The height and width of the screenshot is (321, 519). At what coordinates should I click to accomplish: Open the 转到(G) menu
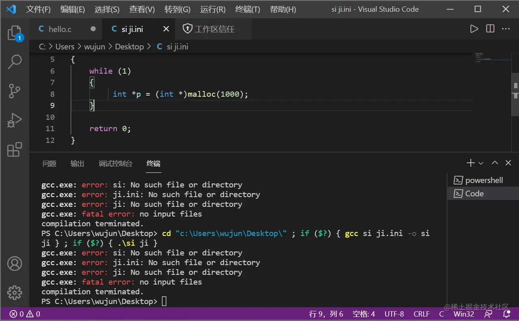click(x=177, y=9)
